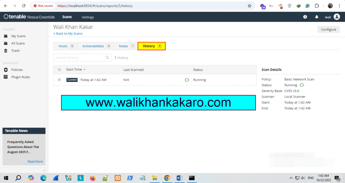Click the browser back arrow
This screenshot has width=345, height=183.
(5, 6)
